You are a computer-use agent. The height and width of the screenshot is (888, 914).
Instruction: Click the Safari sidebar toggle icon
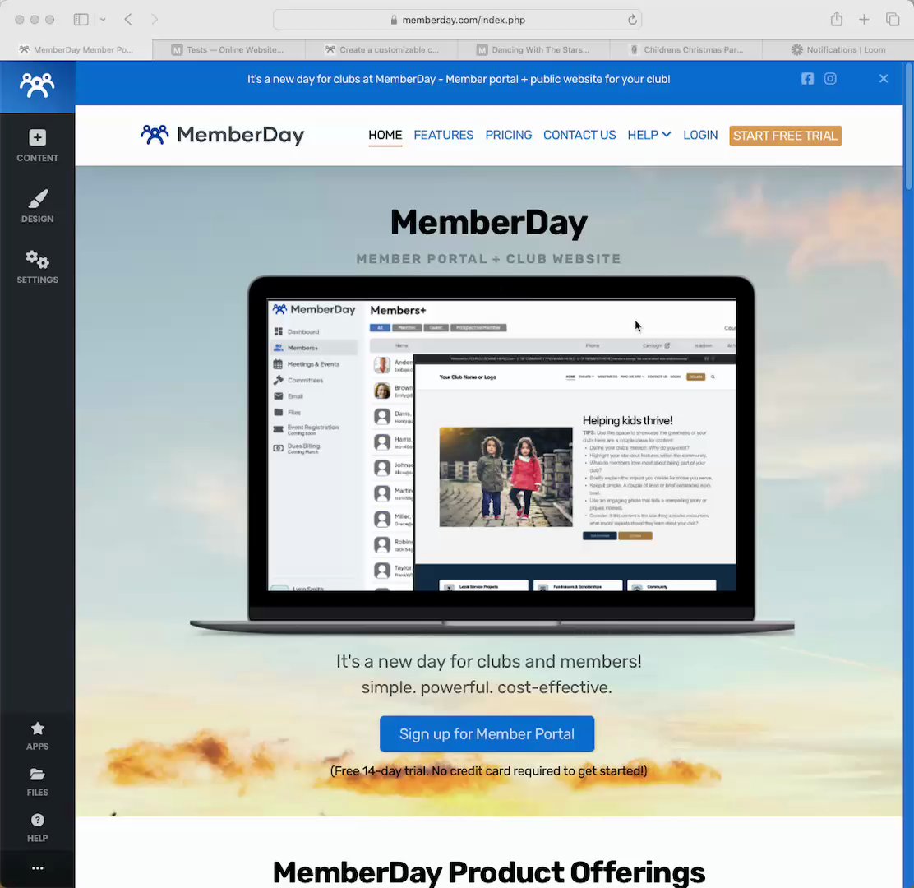(x=81, y=19)
